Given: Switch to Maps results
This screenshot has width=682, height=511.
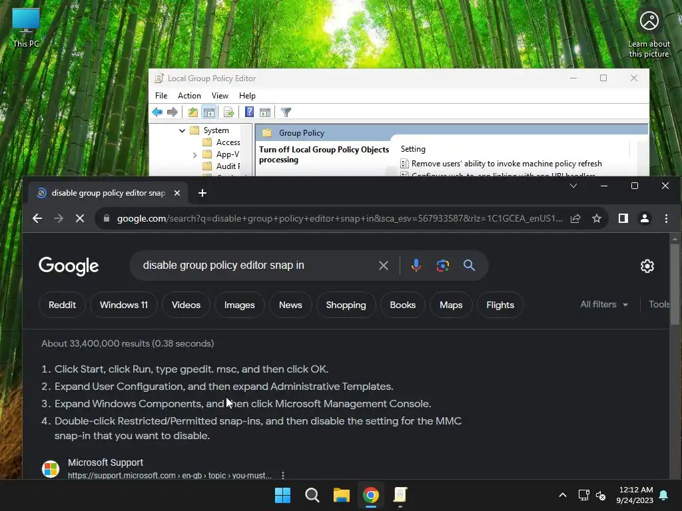Looking at the screenshot, I should point(451,305).
